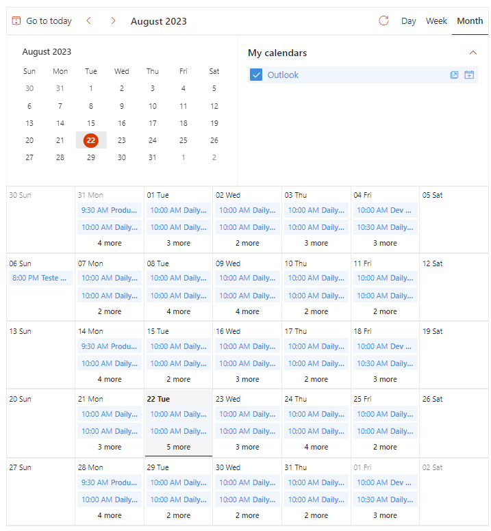The image size is (491, 531).
Task: Click the Go to today calendar icon
Action: click(x=16, y=21)
